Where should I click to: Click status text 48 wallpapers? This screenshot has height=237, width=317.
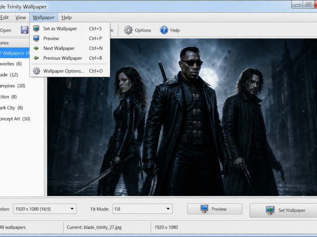click(x=13, y=228)
